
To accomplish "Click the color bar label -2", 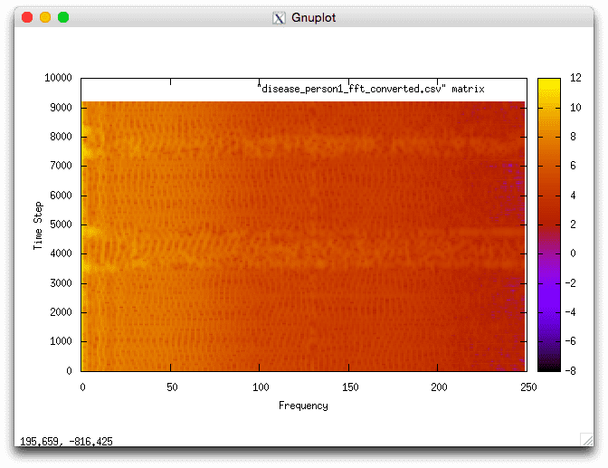I will pos(570,283).
